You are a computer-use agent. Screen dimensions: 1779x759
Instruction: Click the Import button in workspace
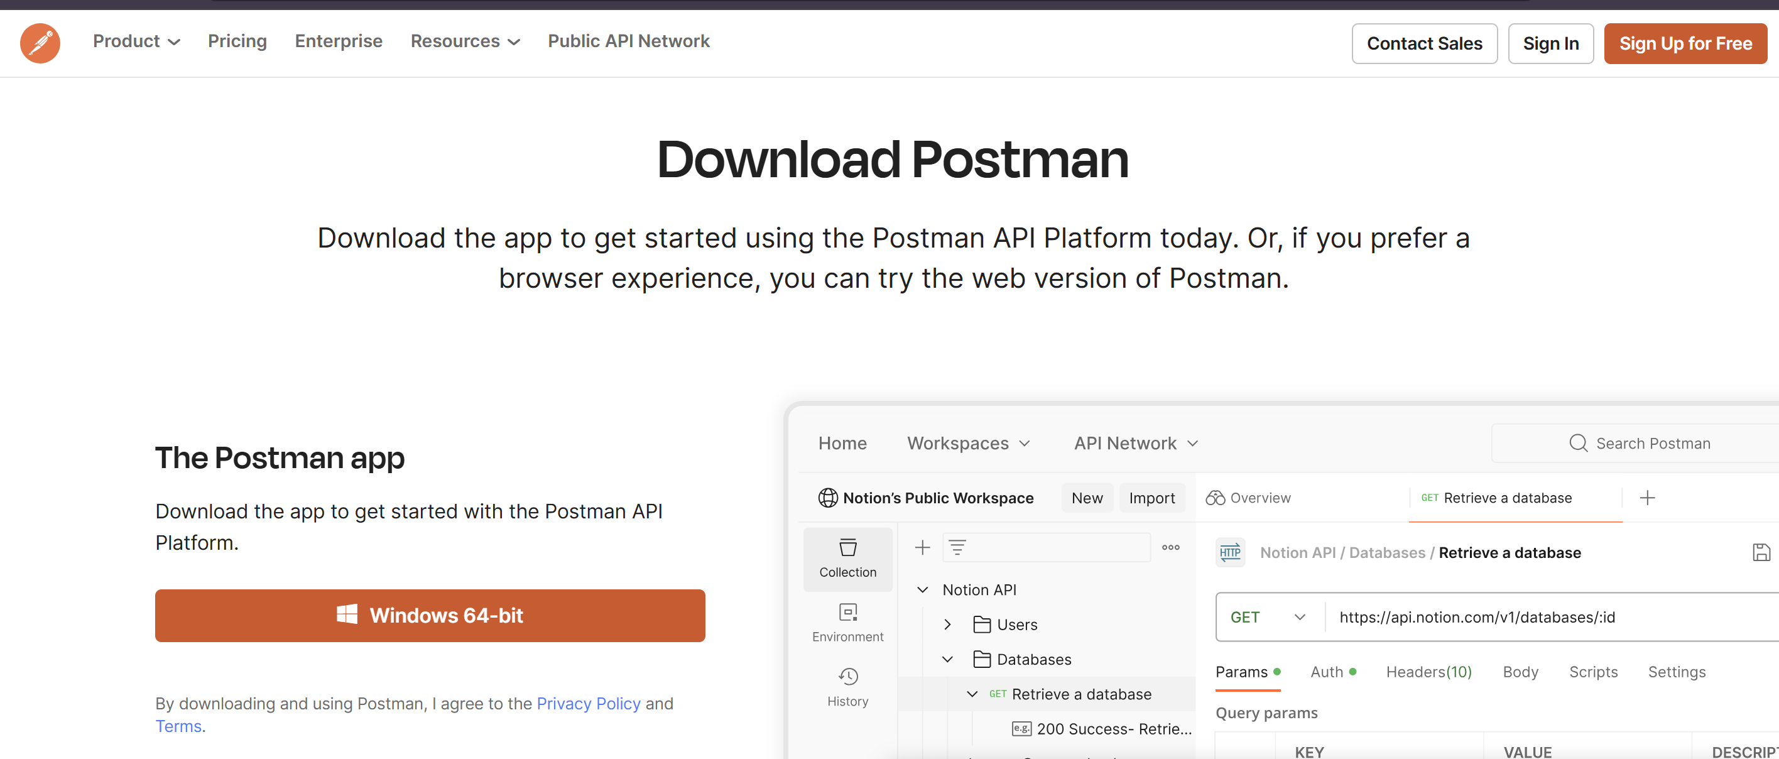click(x=1151, y=497)
